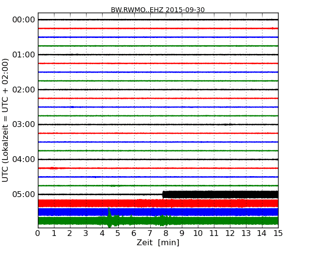Click the thick red trace below 05:00

pos(158,203)
